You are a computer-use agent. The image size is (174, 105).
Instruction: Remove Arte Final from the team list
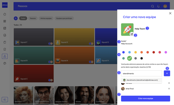tap(169, 89)
